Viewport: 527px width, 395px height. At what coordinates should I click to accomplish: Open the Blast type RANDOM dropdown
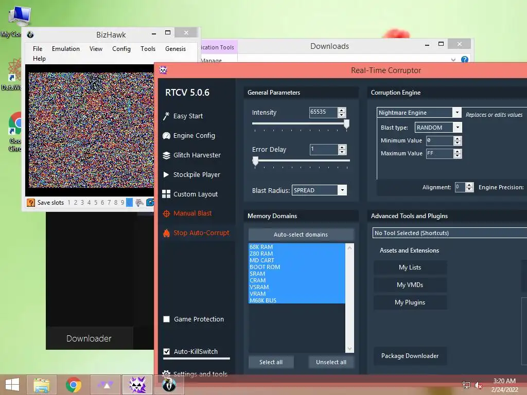point(457,128)
